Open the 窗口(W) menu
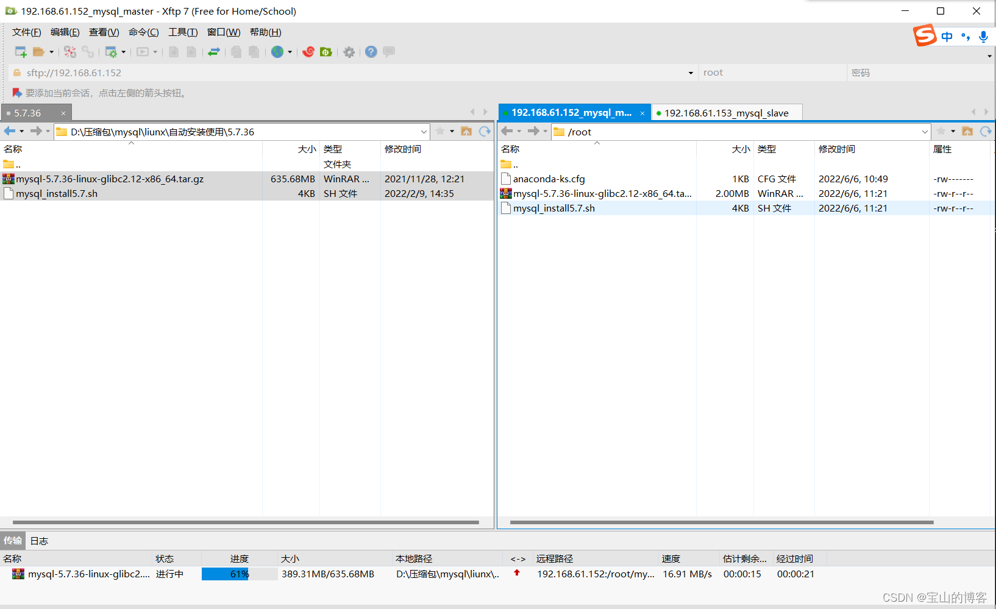 [x=224, y=32]
